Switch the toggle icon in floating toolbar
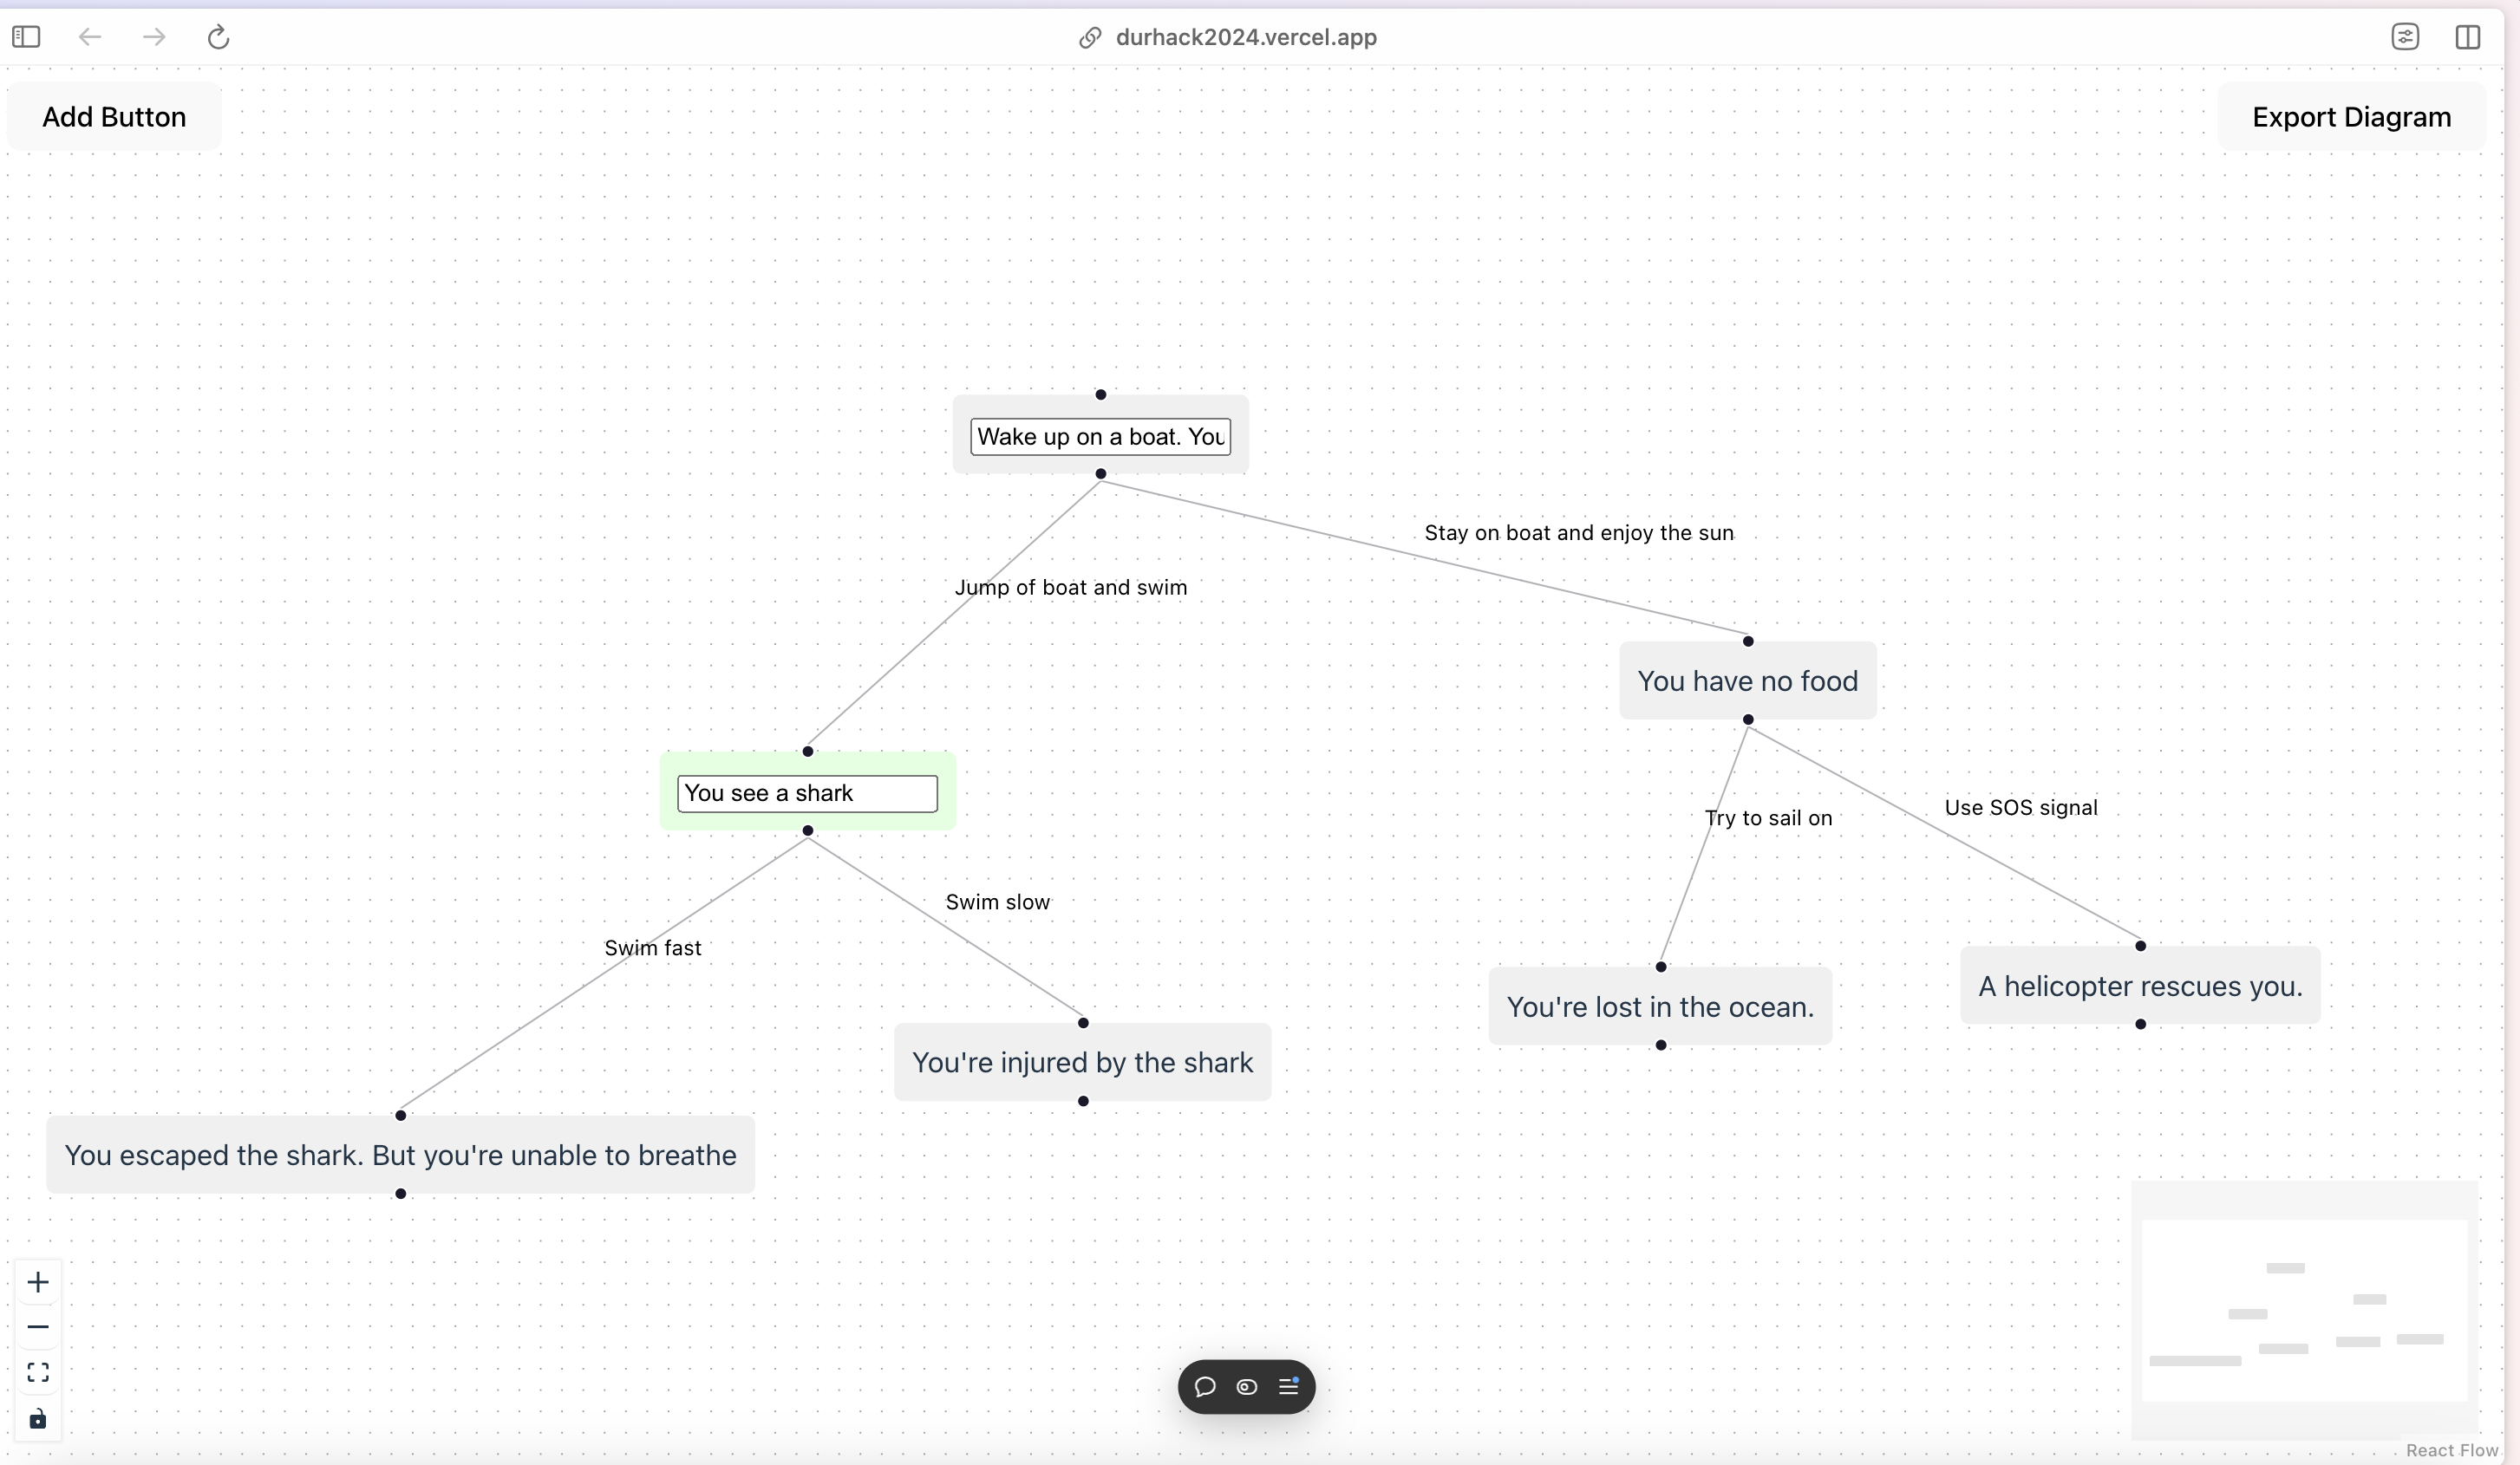 pos(1247,1387)
